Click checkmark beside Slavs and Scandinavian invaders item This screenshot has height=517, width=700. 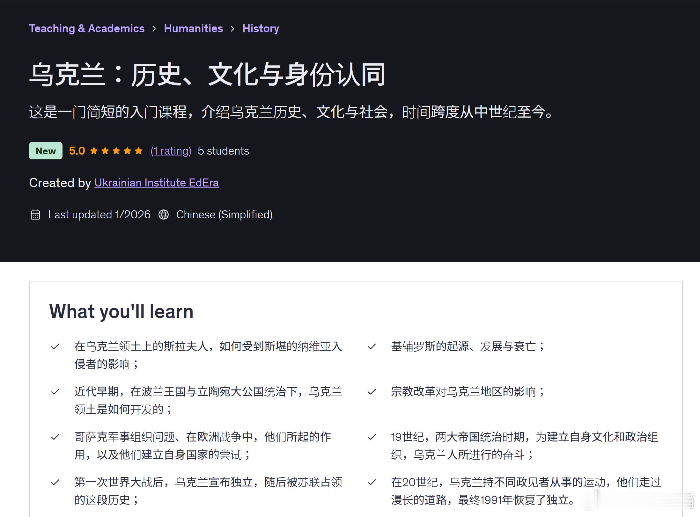[55, 346]
